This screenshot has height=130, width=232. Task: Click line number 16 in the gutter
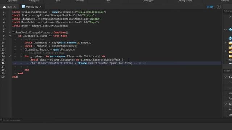pos(3,63)
